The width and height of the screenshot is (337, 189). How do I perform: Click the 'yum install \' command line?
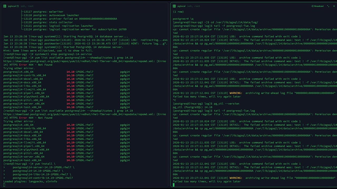coord(45,164)
